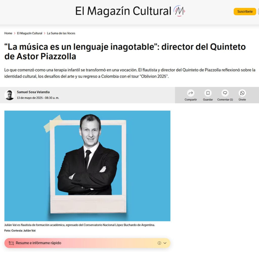Viewport: 259px width, 259px height.
Task: Click the M logo icon in the header
Action: [x=179, y=11]
